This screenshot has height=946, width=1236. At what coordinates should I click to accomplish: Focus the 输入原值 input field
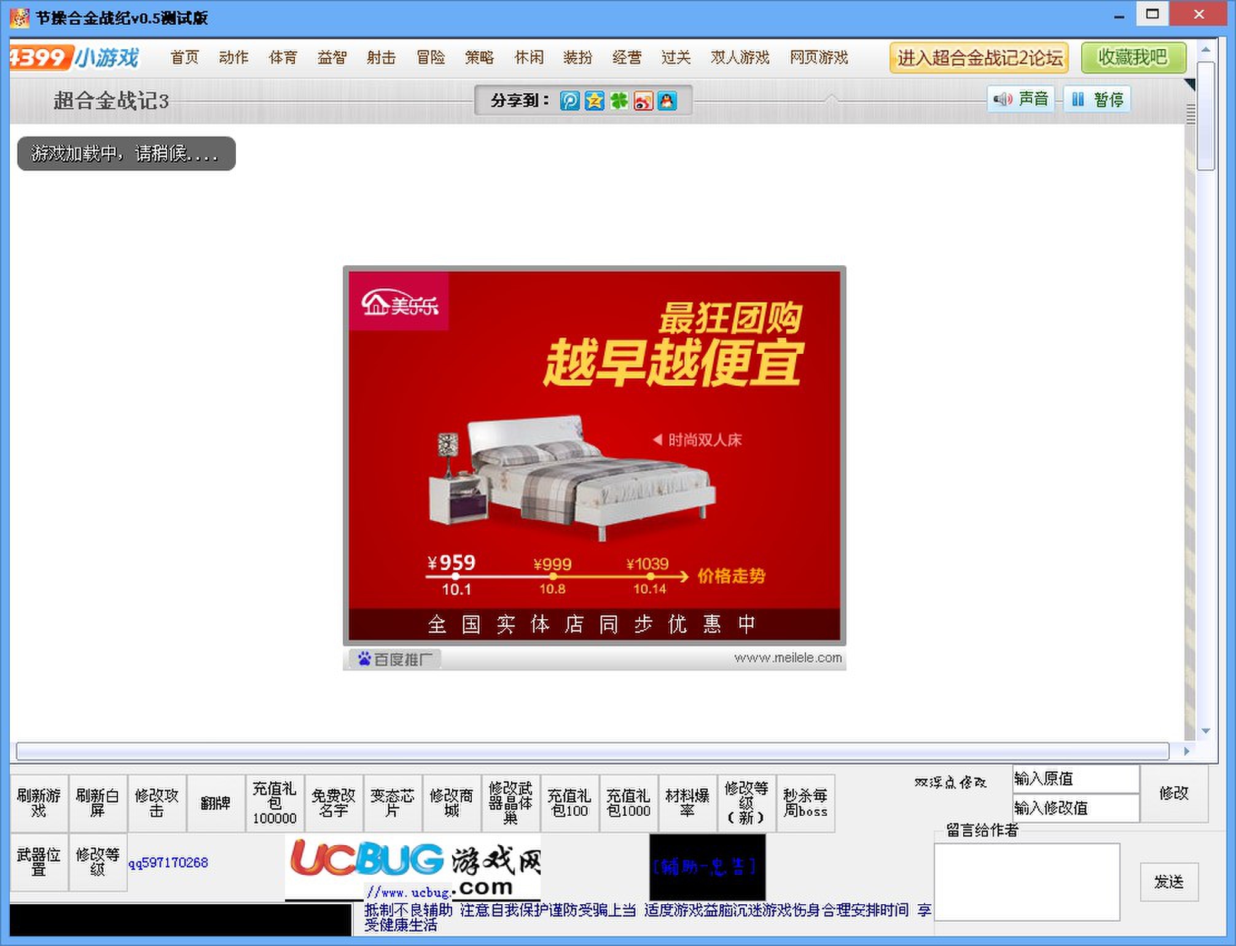pyautogui.click(x=1076, y=779)
